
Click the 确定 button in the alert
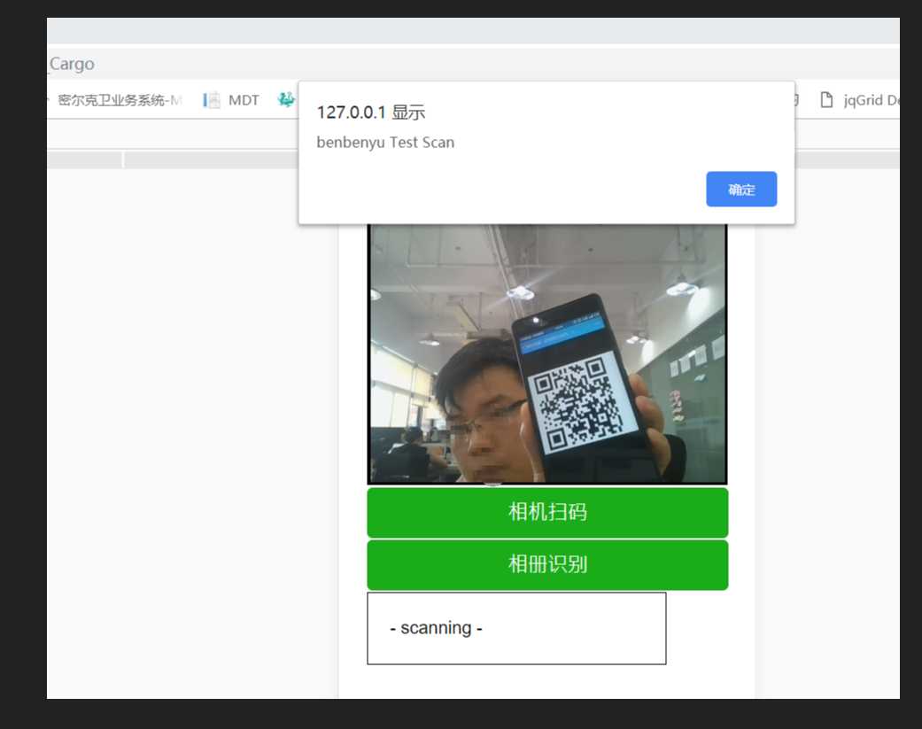740,190
